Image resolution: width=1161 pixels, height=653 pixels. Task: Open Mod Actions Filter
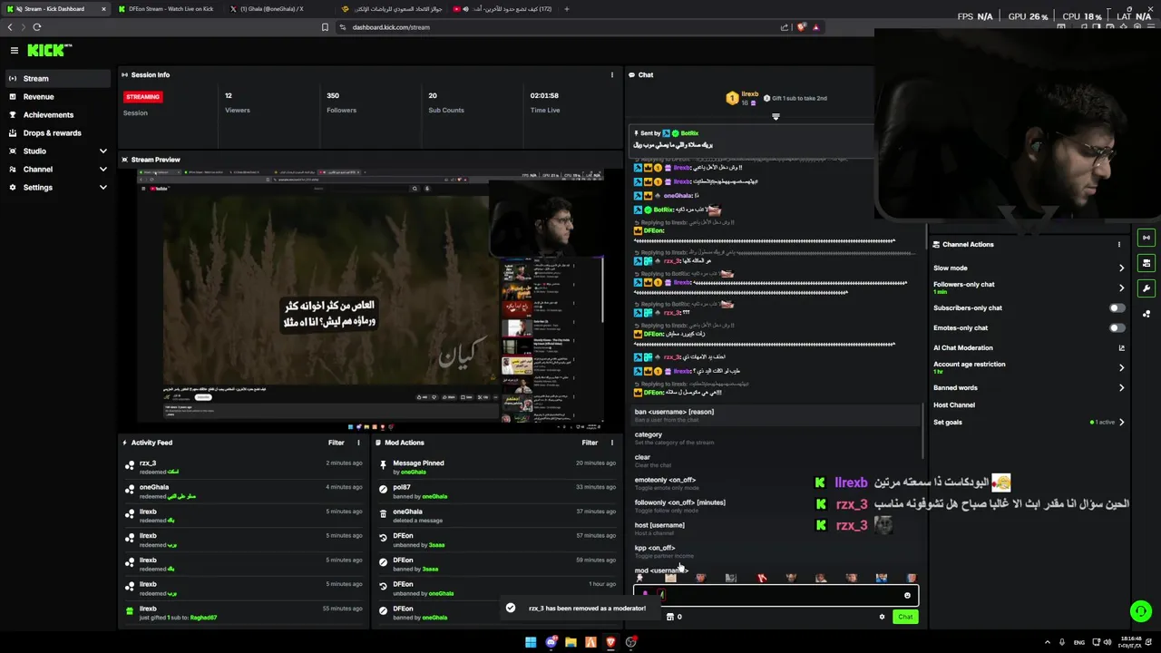[590, 443]
